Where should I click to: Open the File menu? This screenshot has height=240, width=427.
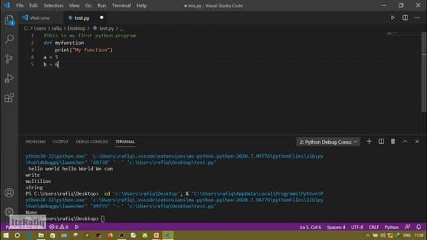19,5
